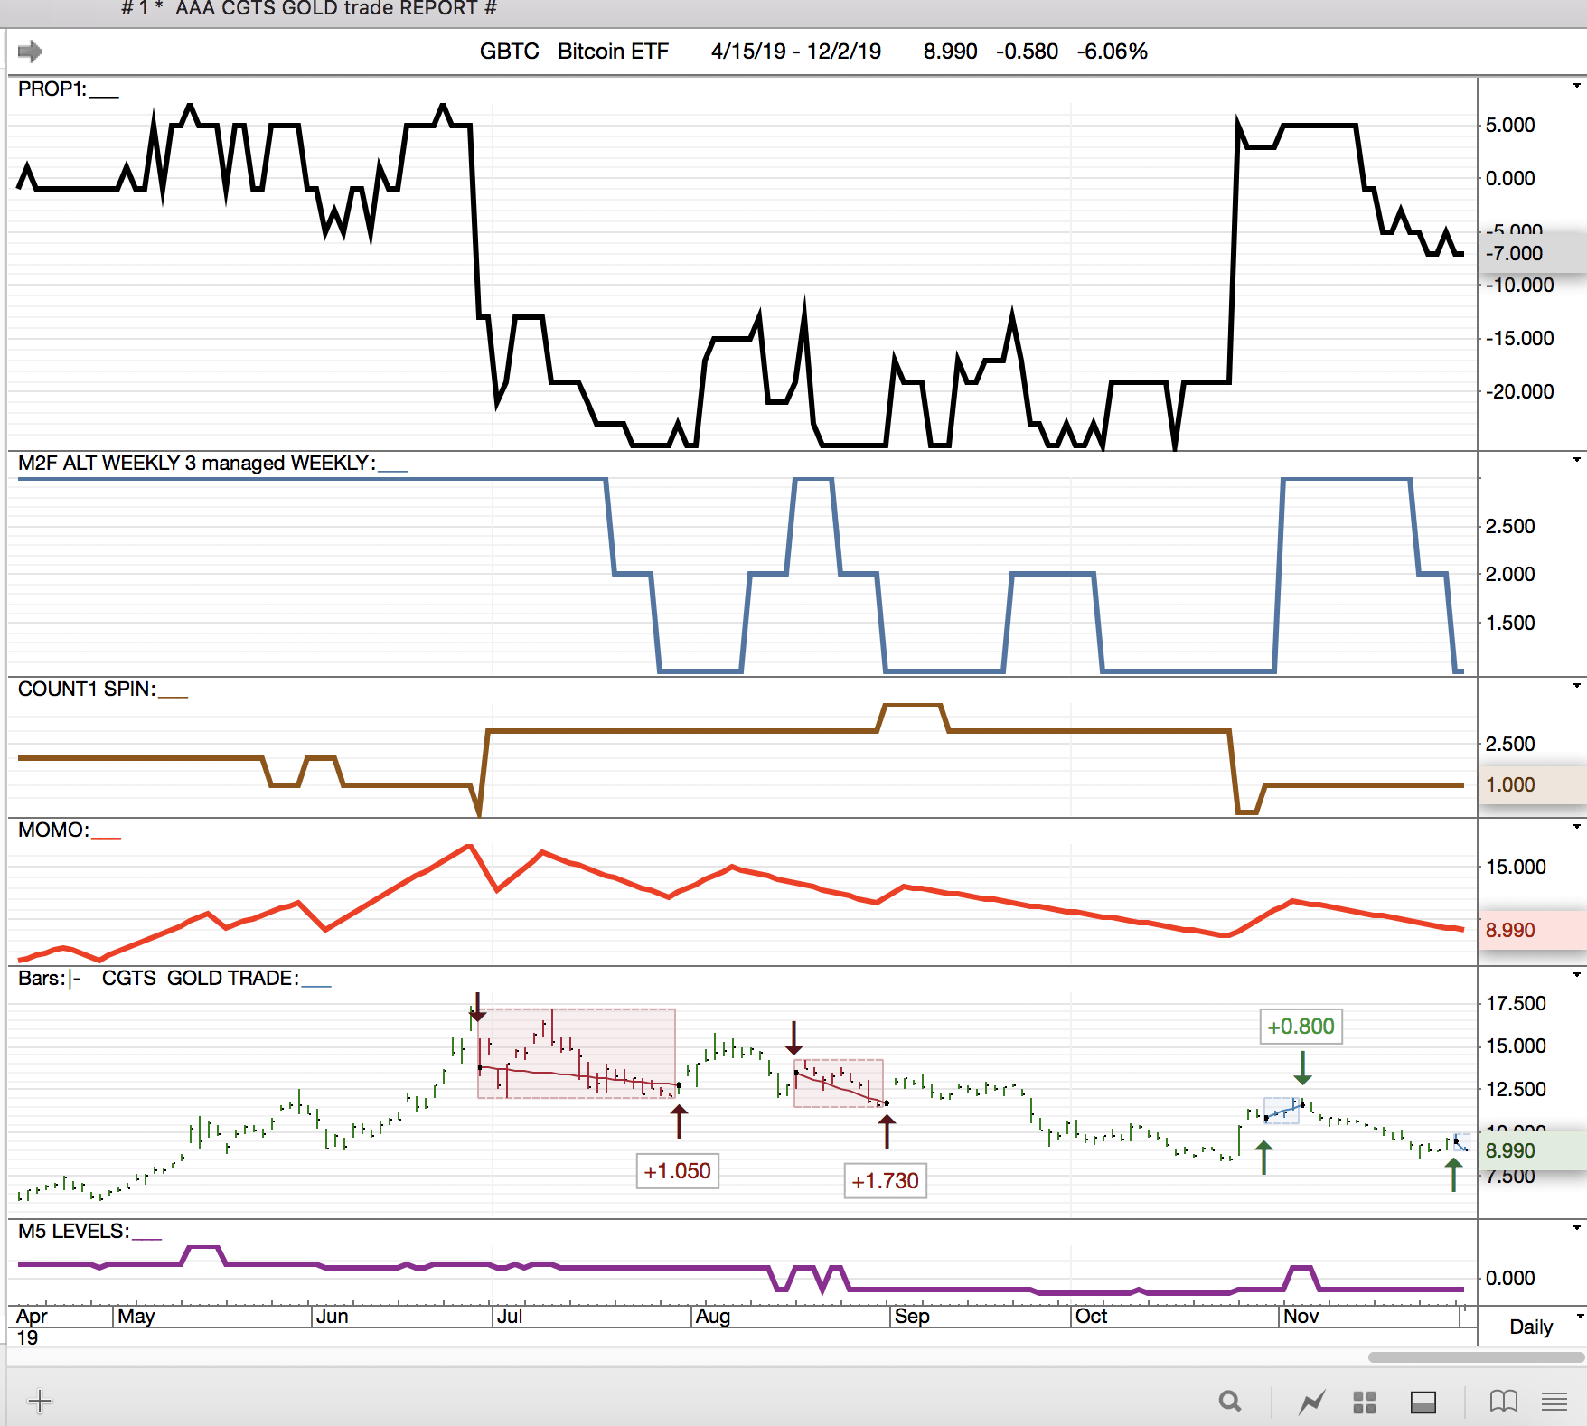Open the list lines menu icon
Image resolution: width=1587 pixels, height=1426 pixels.
point(1554,1402)
